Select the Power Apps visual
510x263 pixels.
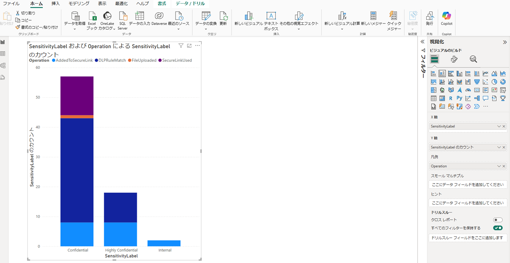click(x=468, y=107)
